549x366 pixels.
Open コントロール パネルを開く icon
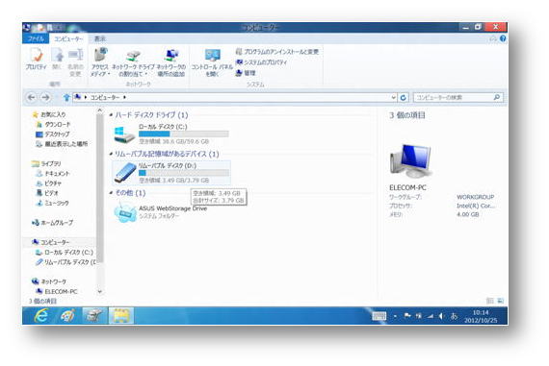tap(212, 62)
